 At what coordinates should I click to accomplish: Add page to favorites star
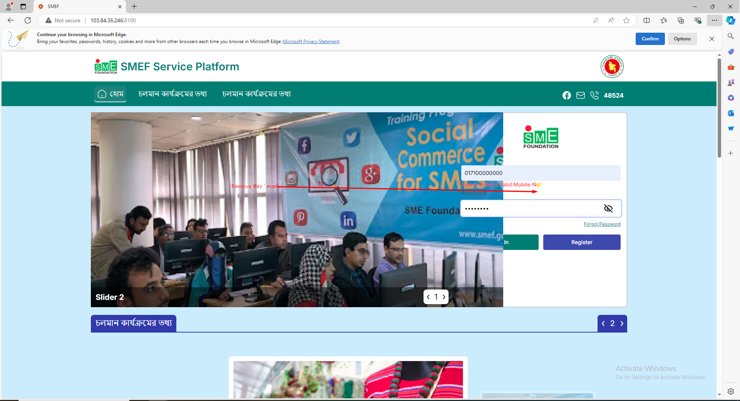pos(626,20)
